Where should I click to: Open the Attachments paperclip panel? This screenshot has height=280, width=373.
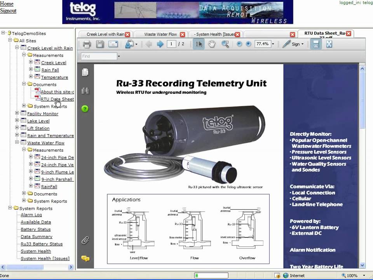point(85,240)
